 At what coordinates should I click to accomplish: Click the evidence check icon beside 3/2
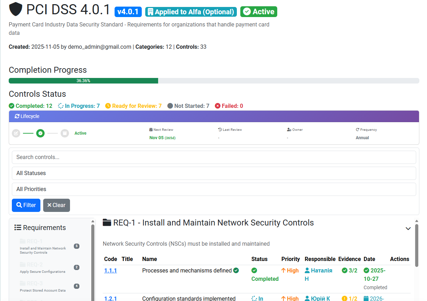(x=344, y=270)
